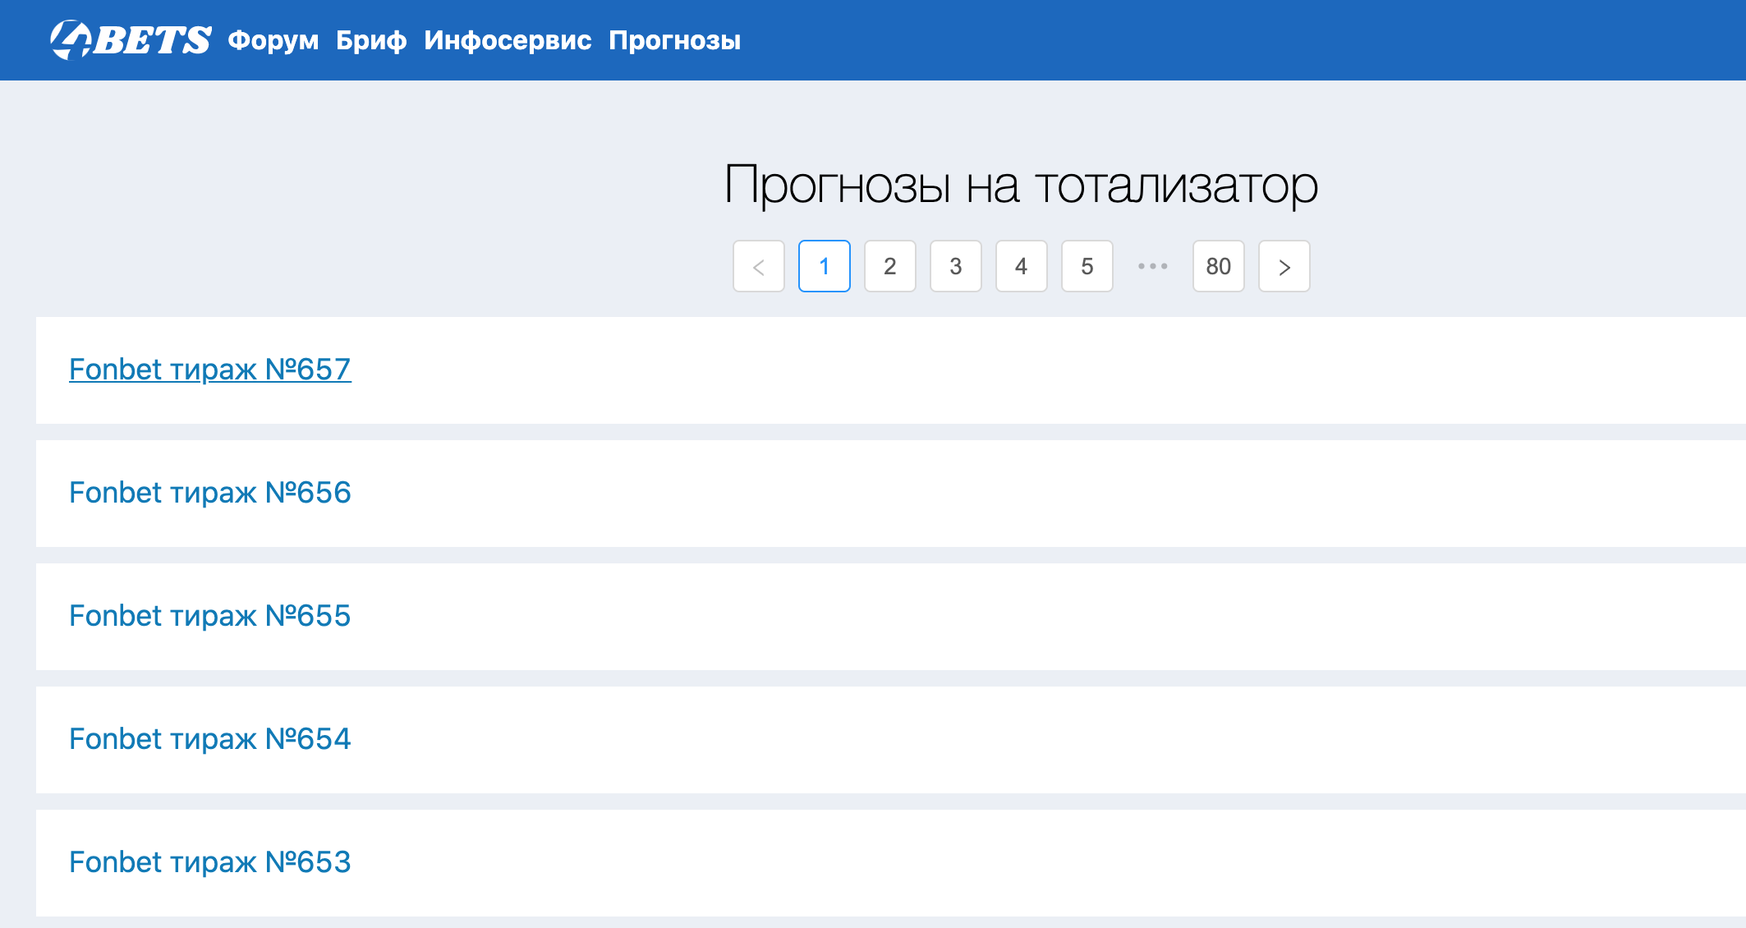Go to Инфосервис section
Viewport: 1746px width, 928px height.
click(508, 40)
